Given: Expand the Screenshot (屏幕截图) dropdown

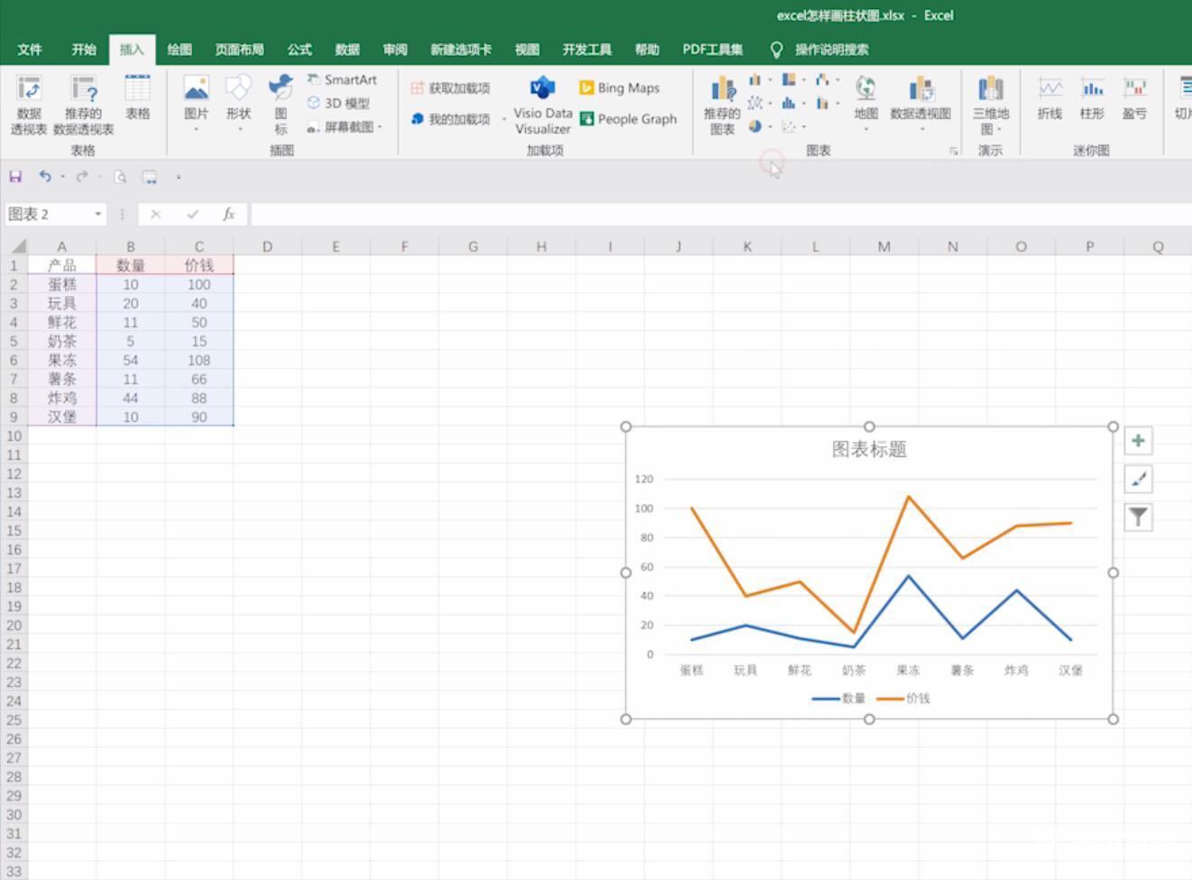Looking at the screenshot, I should tap(381, 127).
